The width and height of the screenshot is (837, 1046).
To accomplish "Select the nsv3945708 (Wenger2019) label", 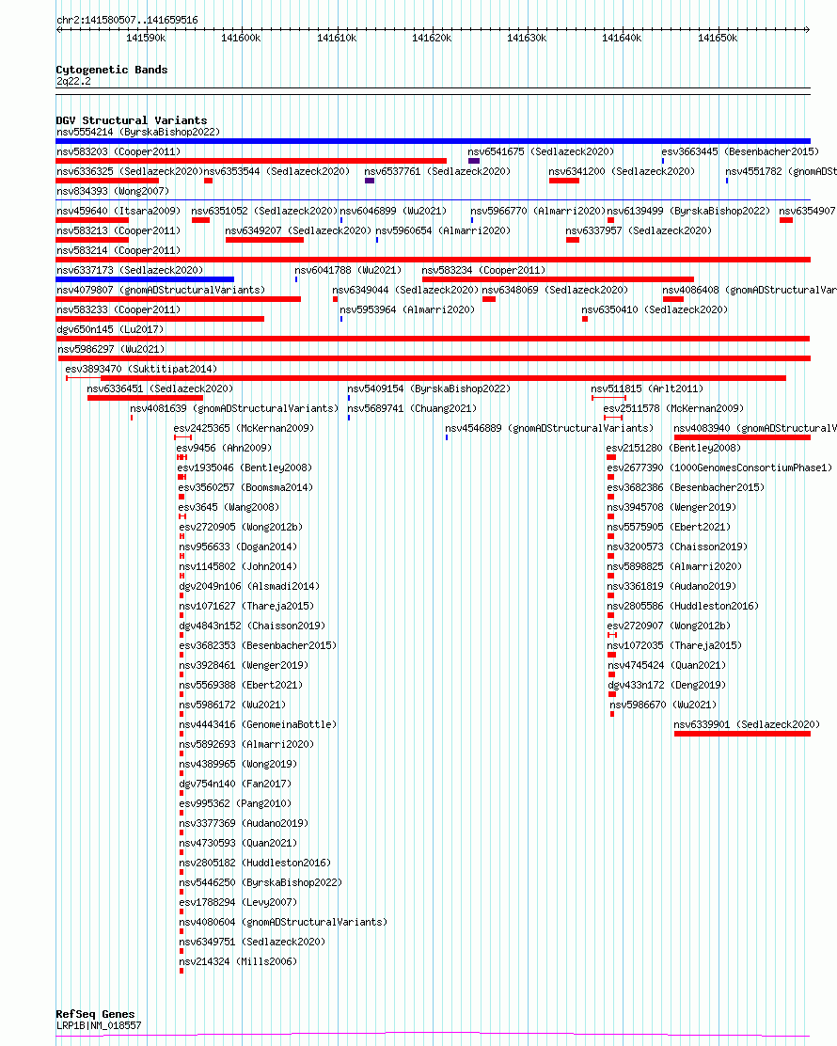I will 671,507.
